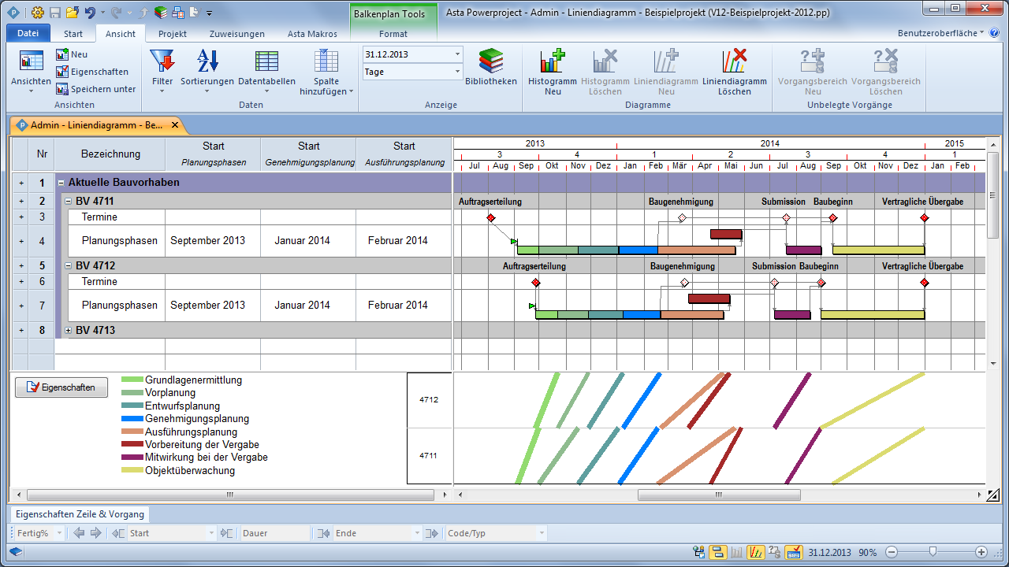
Task: Open the Datei tab
Action: point(28,33)
